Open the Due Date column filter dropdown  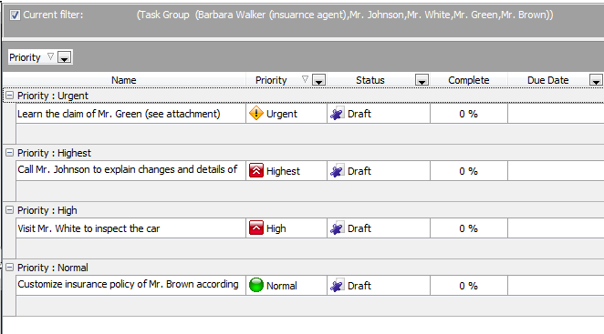pos(596,80)
